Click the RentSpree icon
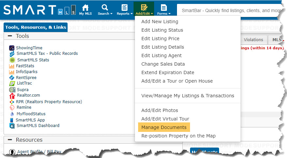The width and height of the screenshot is (287, 158). pos(12,78)
